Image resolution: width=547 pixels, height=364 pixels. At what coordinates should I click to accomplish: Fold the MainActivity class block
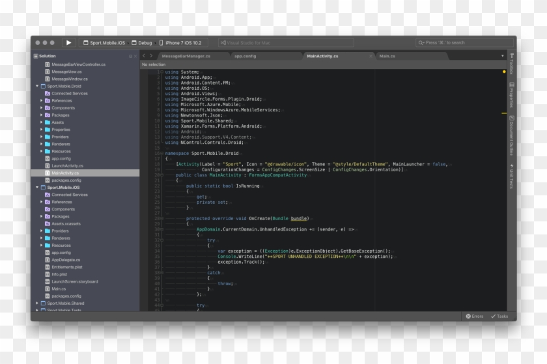coord(162,175)
